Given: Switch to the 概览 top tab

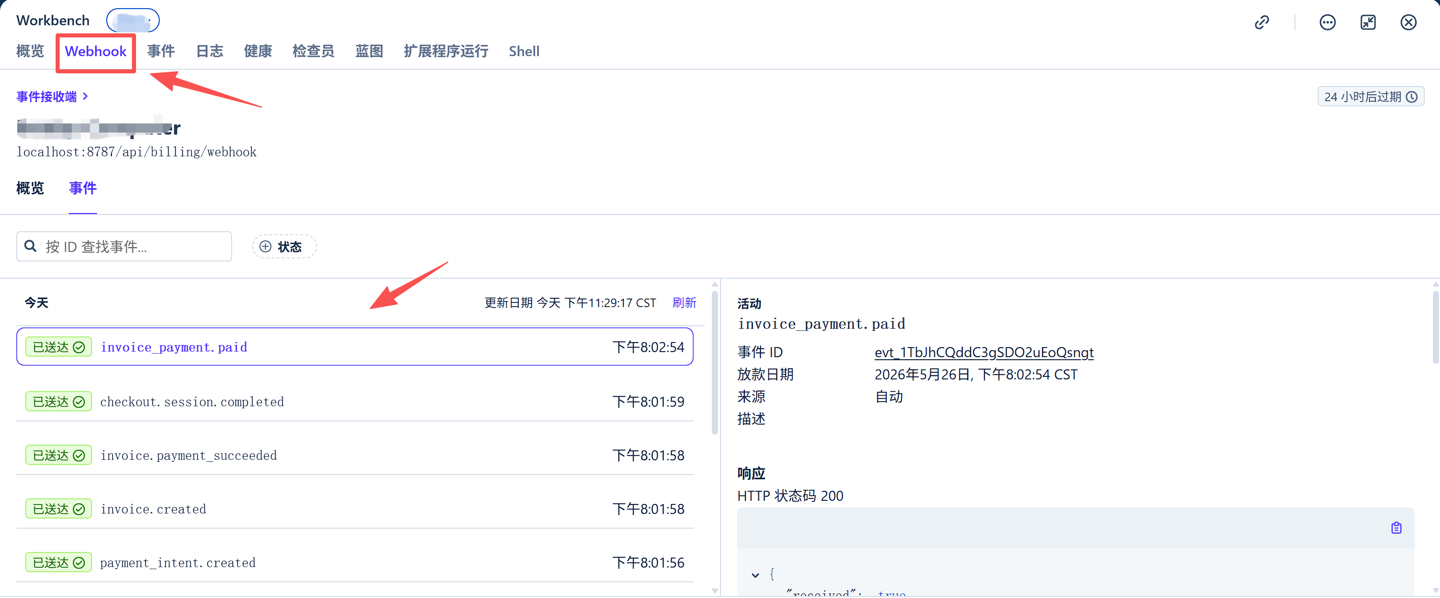Looking at the screenshot, I should coord(30,51).
